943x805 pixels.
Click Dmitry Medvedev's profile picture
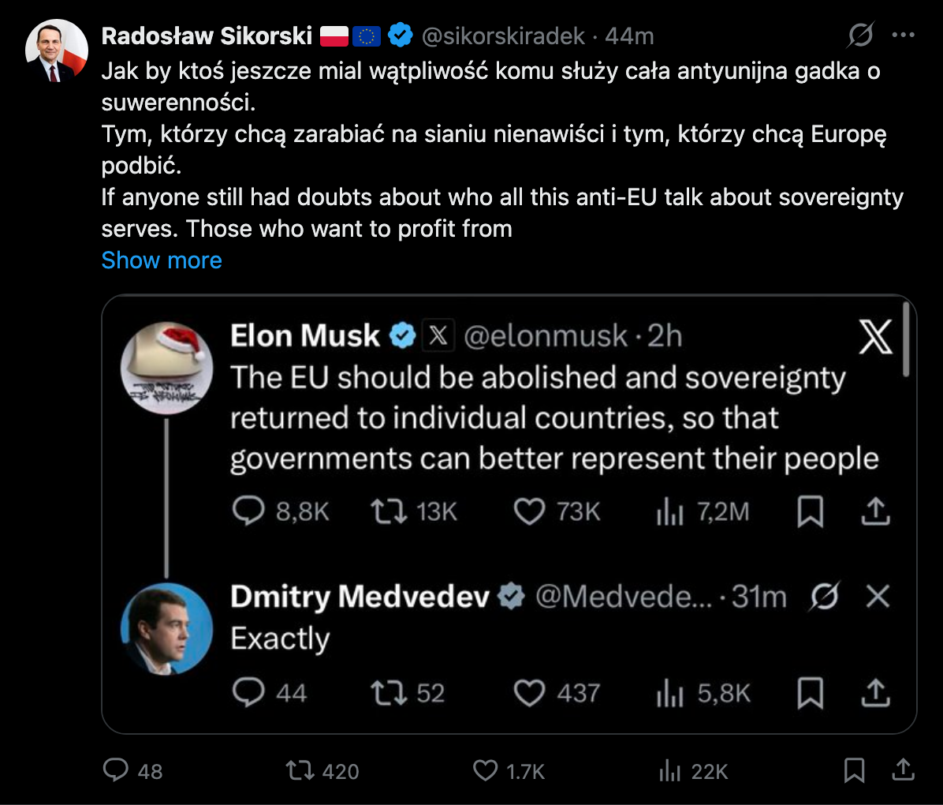tap(166, 629)
